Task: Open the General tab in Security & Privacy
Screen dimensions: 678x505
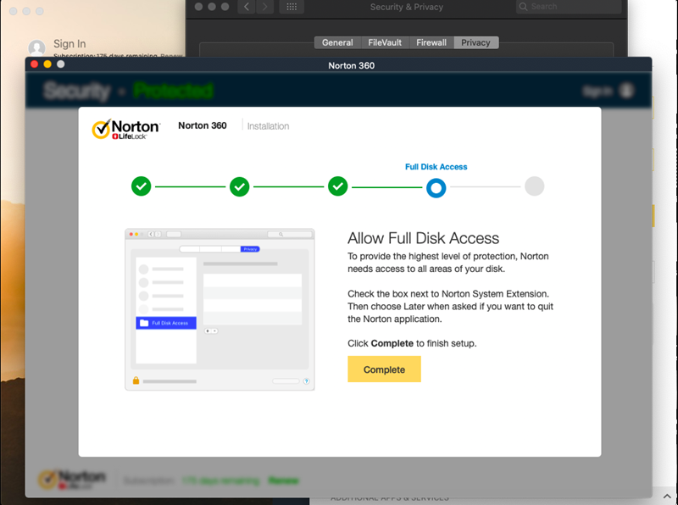Action: pyautogui.click(x=337, y=42)
